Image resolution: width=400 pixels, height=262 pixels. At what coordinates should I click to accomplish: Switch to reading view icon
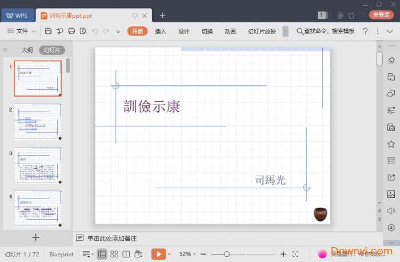pos(126,254)
